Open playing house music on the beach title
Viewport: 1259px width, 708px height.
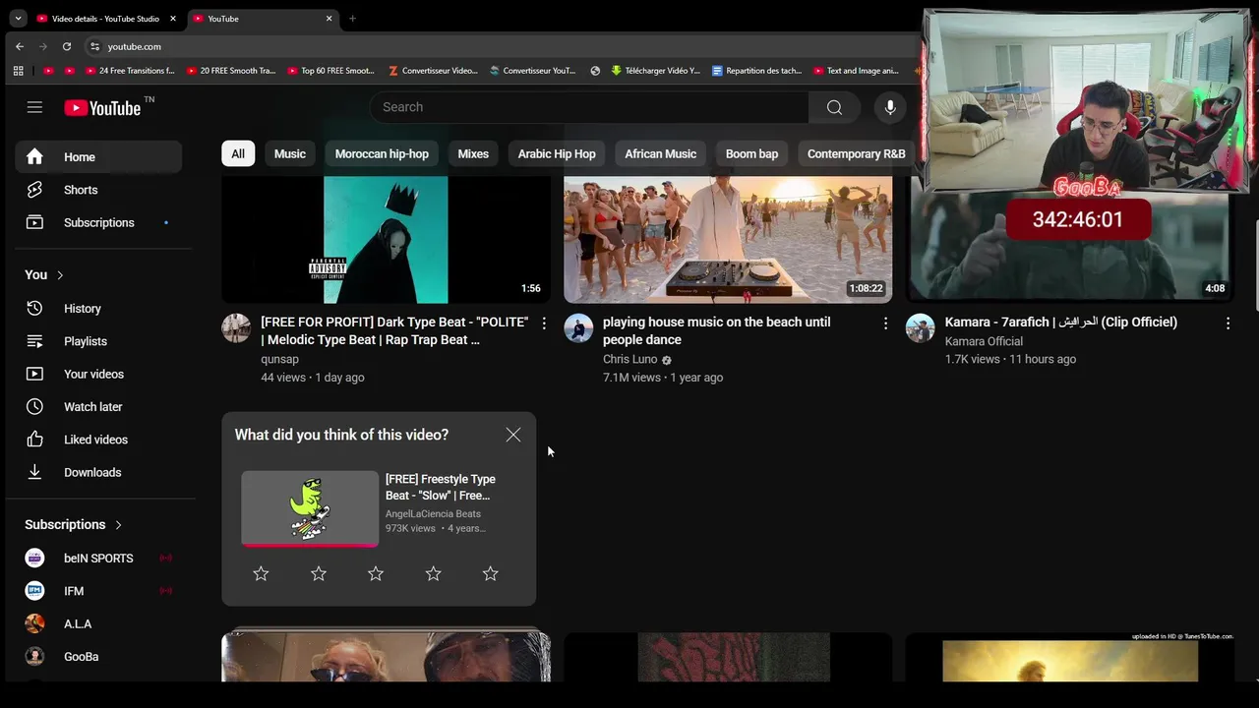click(717, 330)
